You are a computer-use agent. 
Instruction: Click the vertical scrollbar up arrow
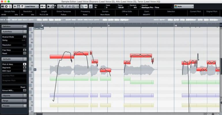pos(221,28)
